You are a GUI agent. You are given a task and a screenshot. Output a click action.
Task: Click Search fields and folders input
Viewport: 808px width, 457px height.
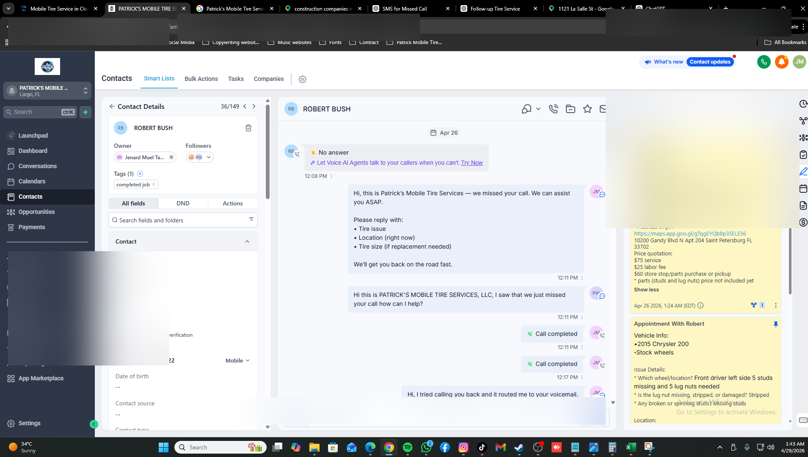[183, 220]
